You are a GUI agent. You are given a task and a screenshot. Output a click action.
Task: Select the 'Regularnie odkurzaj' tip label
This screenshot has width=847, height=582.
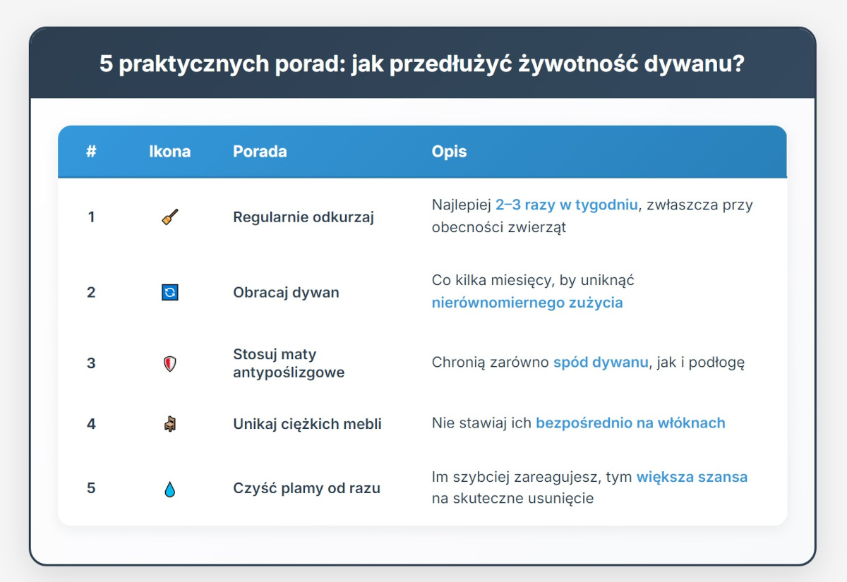pyautogui.click(x=304, y=217)
